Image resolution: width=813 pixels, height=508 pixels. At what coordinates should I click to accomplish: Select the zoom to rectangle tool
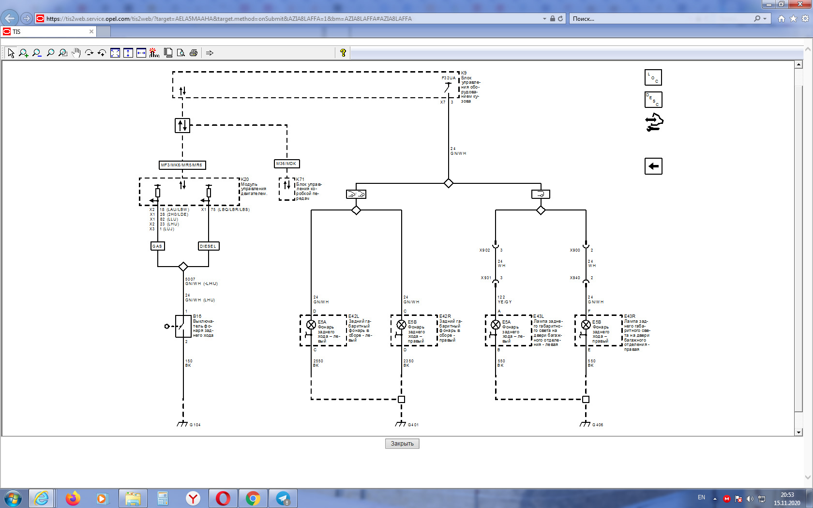coord(63,53)
